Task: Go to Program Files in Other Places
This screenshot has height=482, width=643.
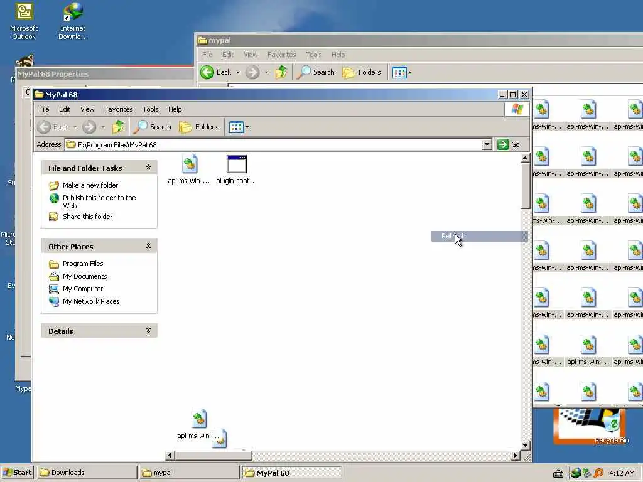Action: click(83, 264)
